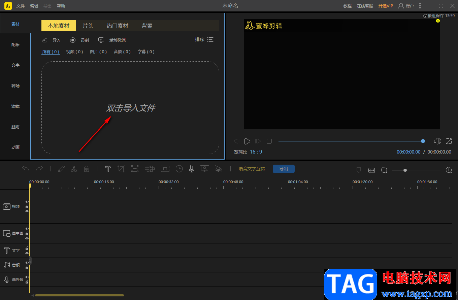Mute the 画中画 track

tap(27, 229)
